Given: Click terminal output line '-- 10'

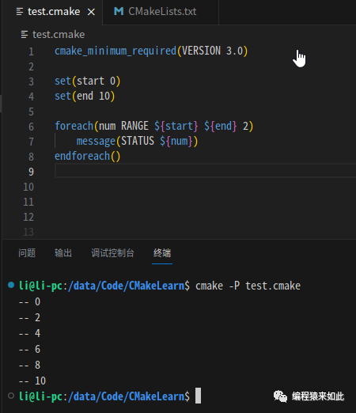Looking at the screenshot, I should 32,381.
